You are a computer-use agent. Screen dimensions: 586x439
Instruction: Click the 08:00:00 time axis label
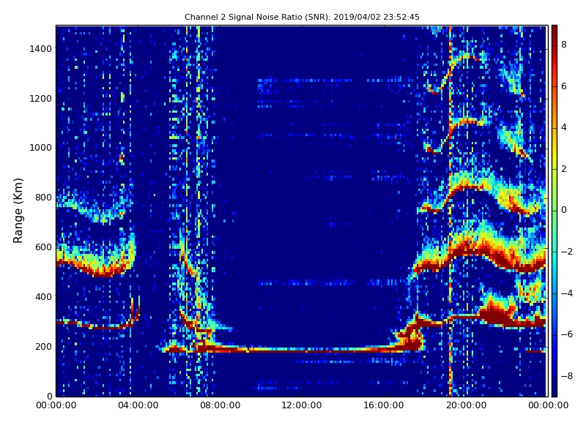tap(220, 405)
